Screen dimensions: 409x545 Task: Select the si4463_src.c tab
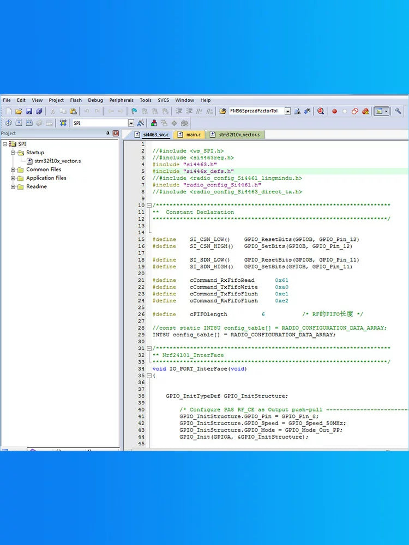[x=152, y=135]
